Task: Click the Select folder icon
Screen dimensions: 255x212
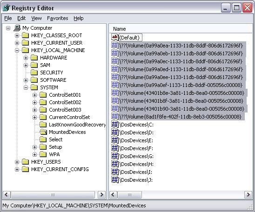Action: point(43,139)
